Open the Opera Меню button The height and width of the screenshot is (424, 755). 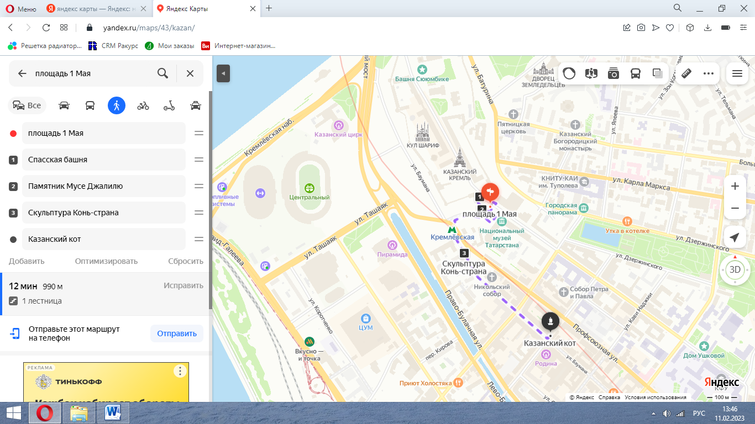(21, 8)
